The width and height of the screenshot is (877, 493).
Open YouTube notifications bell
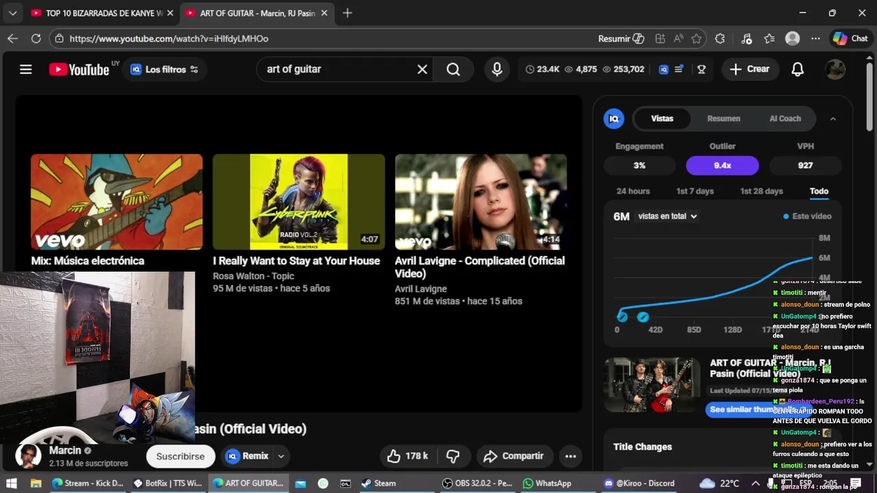[x=798, y=69]
